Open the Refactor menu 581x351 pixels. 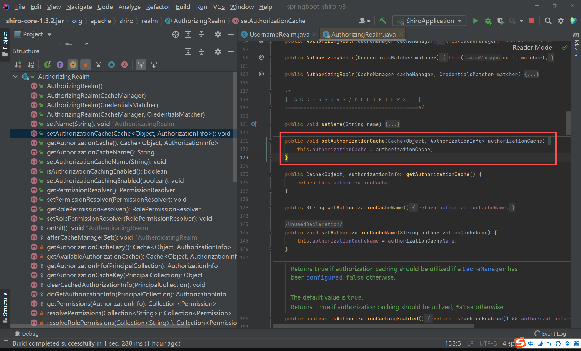click(158, 7)
